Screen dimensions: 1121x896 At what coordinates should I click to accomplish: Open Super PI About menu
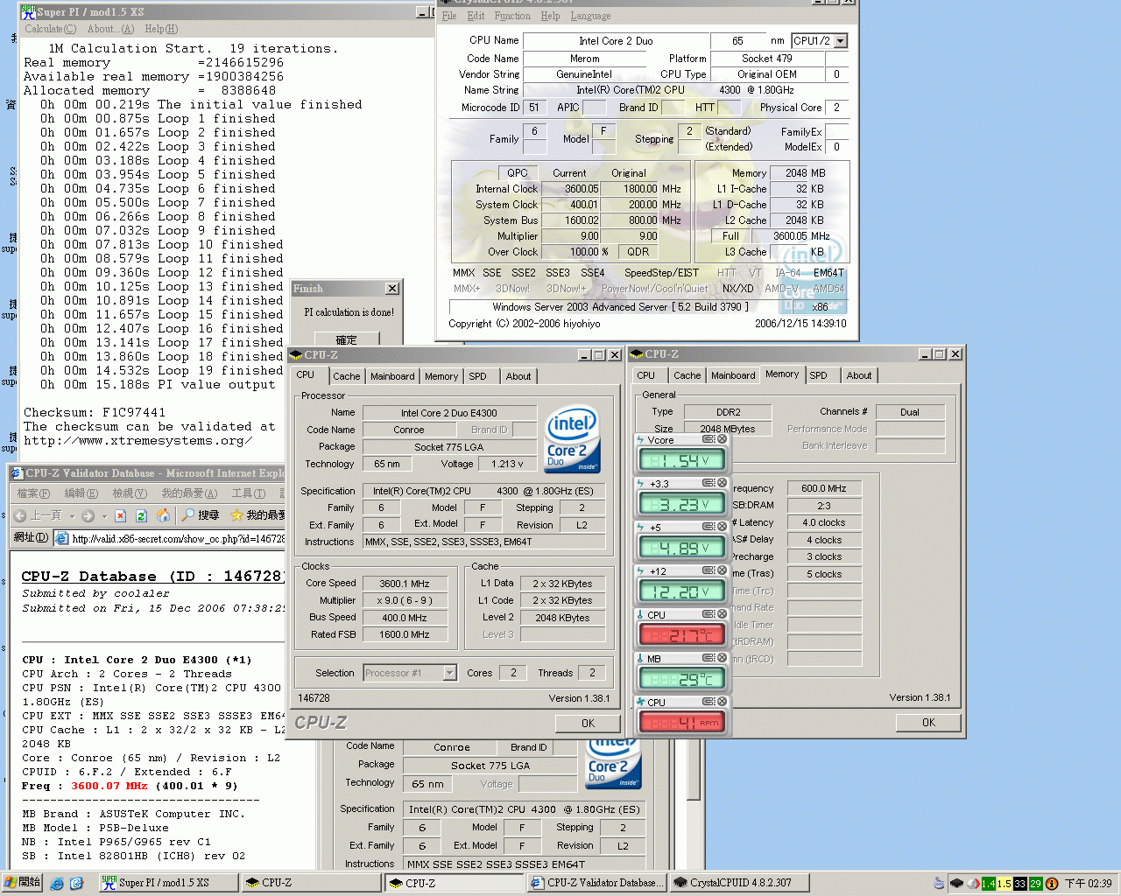pos(110,29)
